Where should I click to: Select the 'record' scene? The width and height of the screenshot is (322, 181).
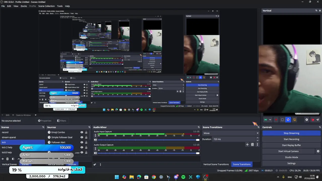pos(22,132)
